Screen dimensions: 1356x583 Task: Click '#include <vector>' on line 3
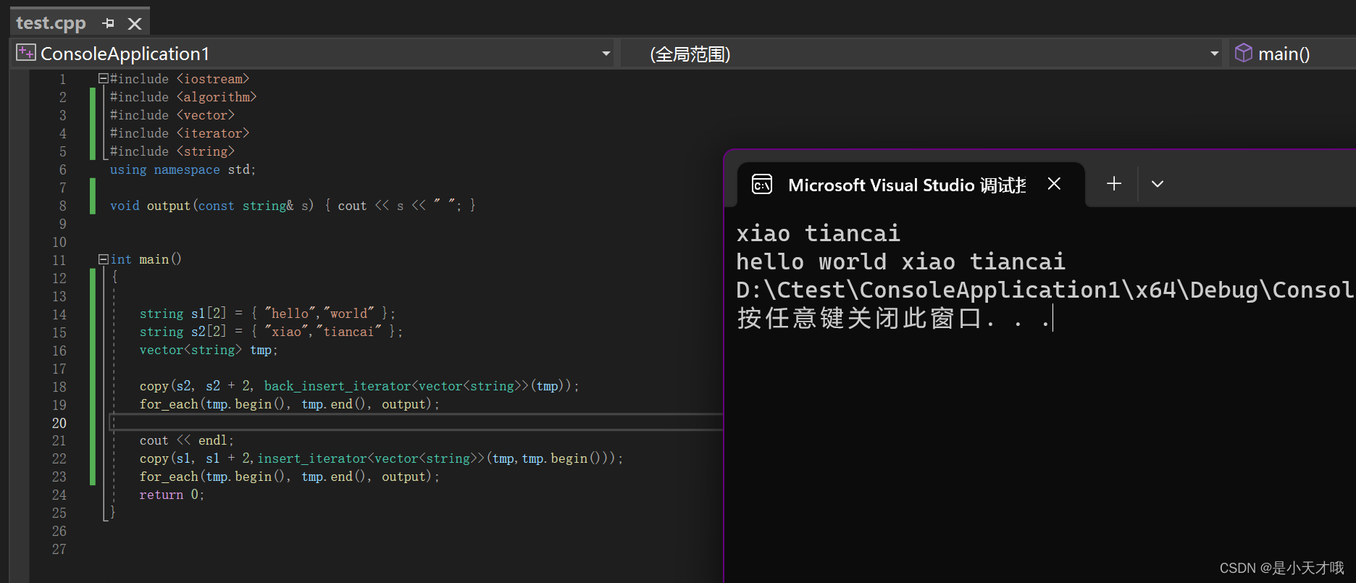pos(172,115)
